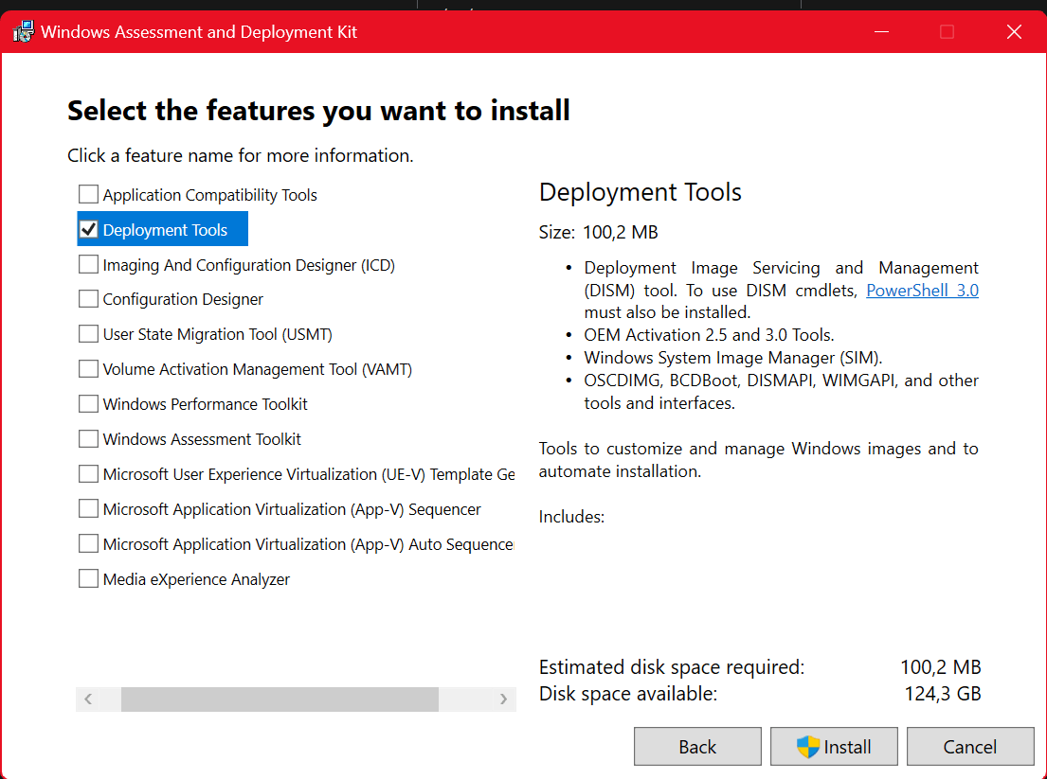Click the Back button

pos(697,746)
